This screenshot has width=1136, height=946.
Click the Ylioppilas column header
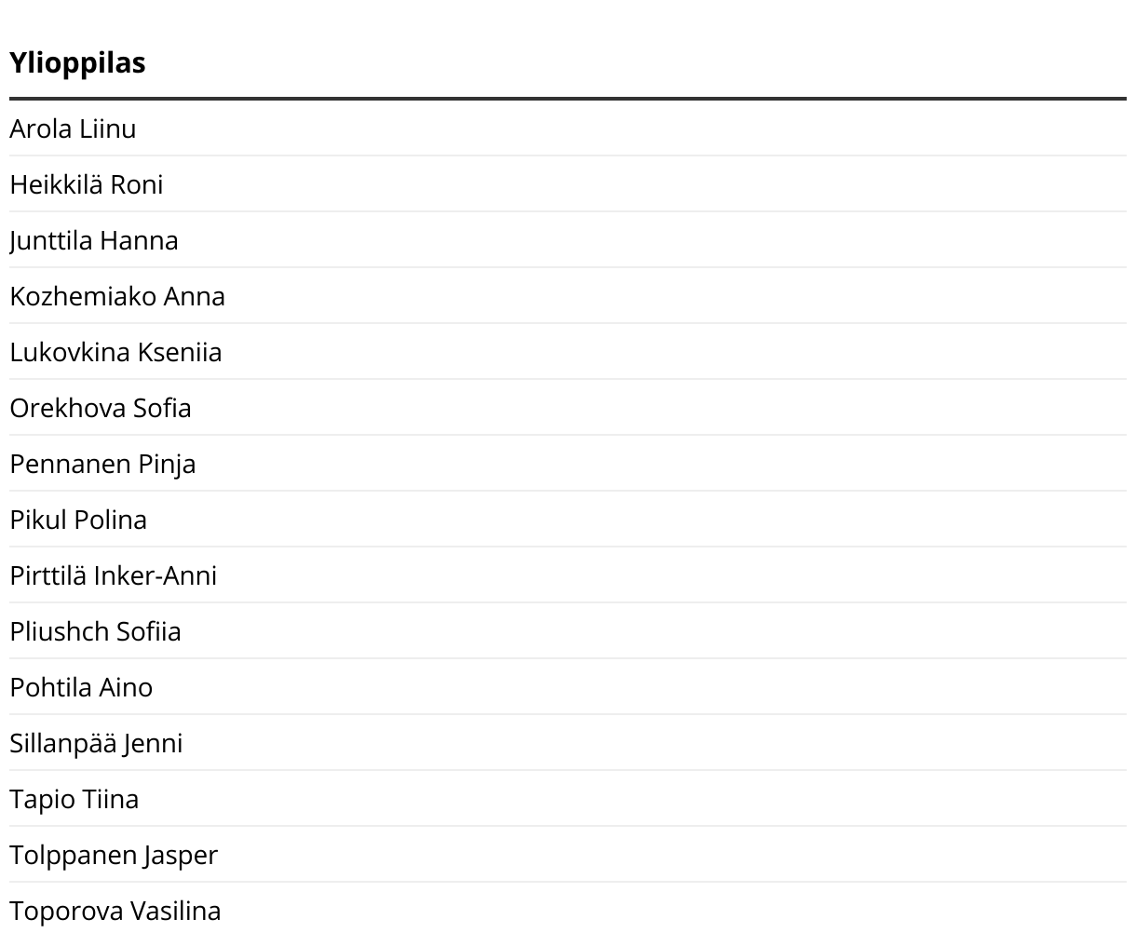coord(77,63)
